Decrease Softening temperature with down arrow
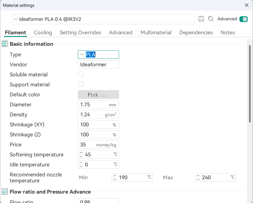253x203 pixels. [x=81, y=156]
